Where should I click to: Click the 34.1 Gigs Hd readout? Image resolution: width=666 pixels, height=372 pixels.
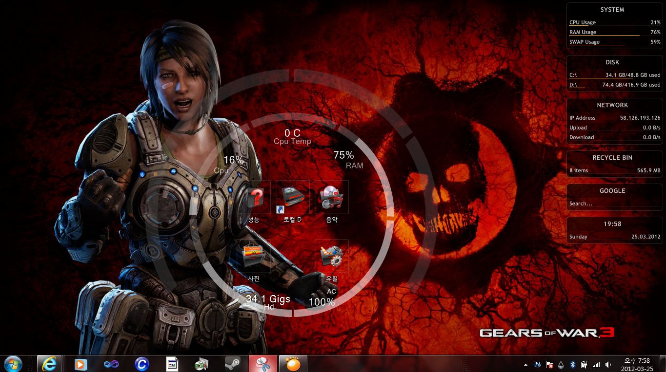pos(268,302)
